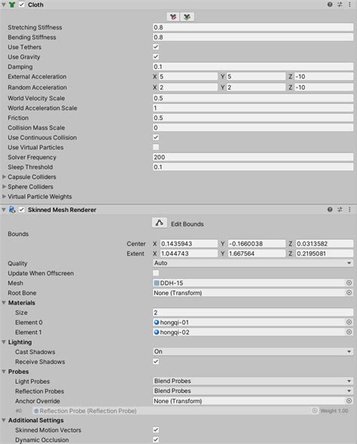This screenshot has width=357, height=444.
Task: Open object picker for Element 0 material
Action: tap(349, 322)
